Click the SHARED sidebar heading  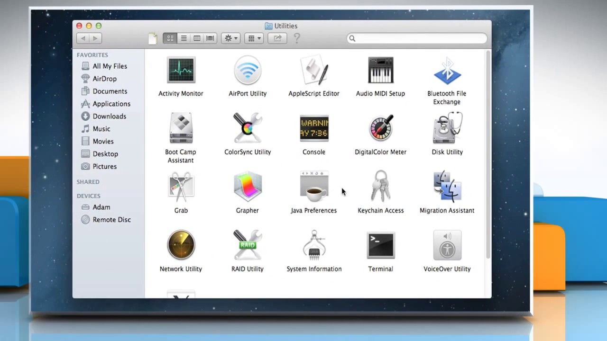click(x=88, y=182)
